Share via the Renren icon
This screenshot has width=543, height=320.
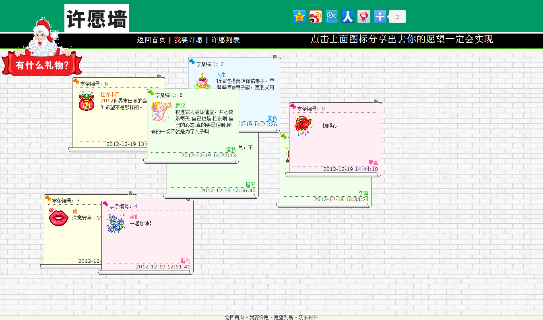[x=347, y=17]
